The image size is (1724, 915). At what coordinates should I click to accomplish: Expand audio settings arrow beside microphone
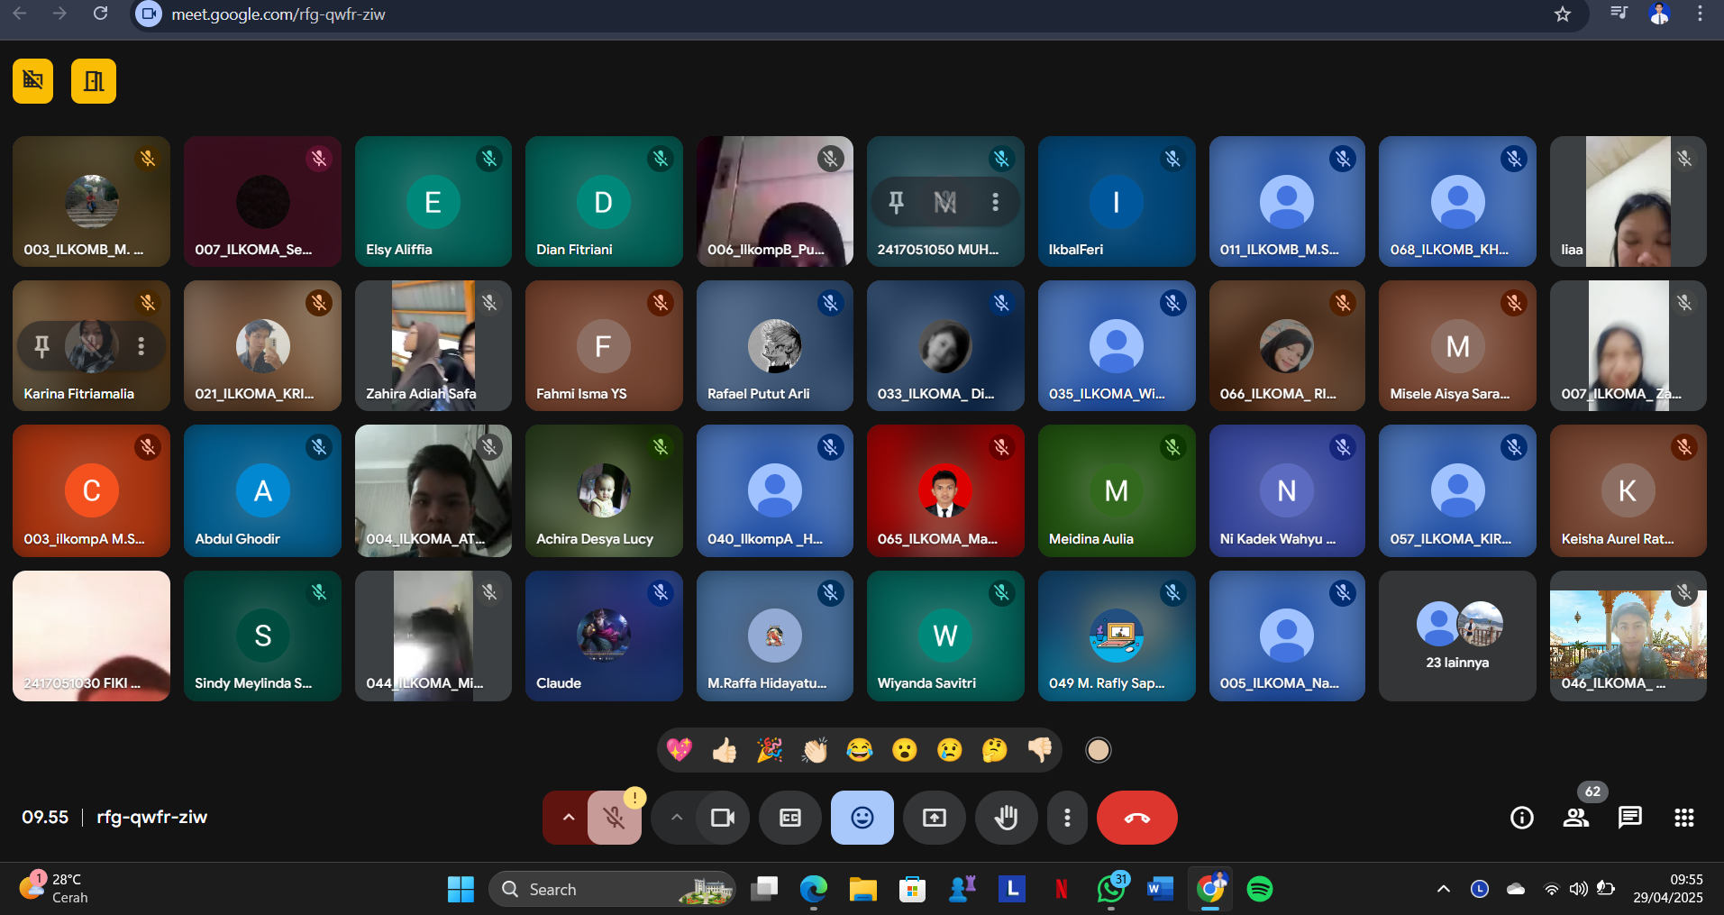(x=568, y=818)
